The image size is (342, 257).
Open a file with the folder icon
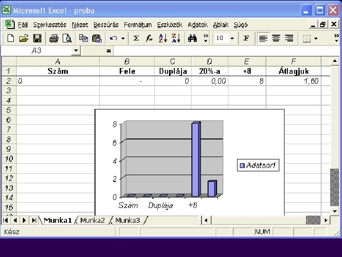[x=24, y=38]
